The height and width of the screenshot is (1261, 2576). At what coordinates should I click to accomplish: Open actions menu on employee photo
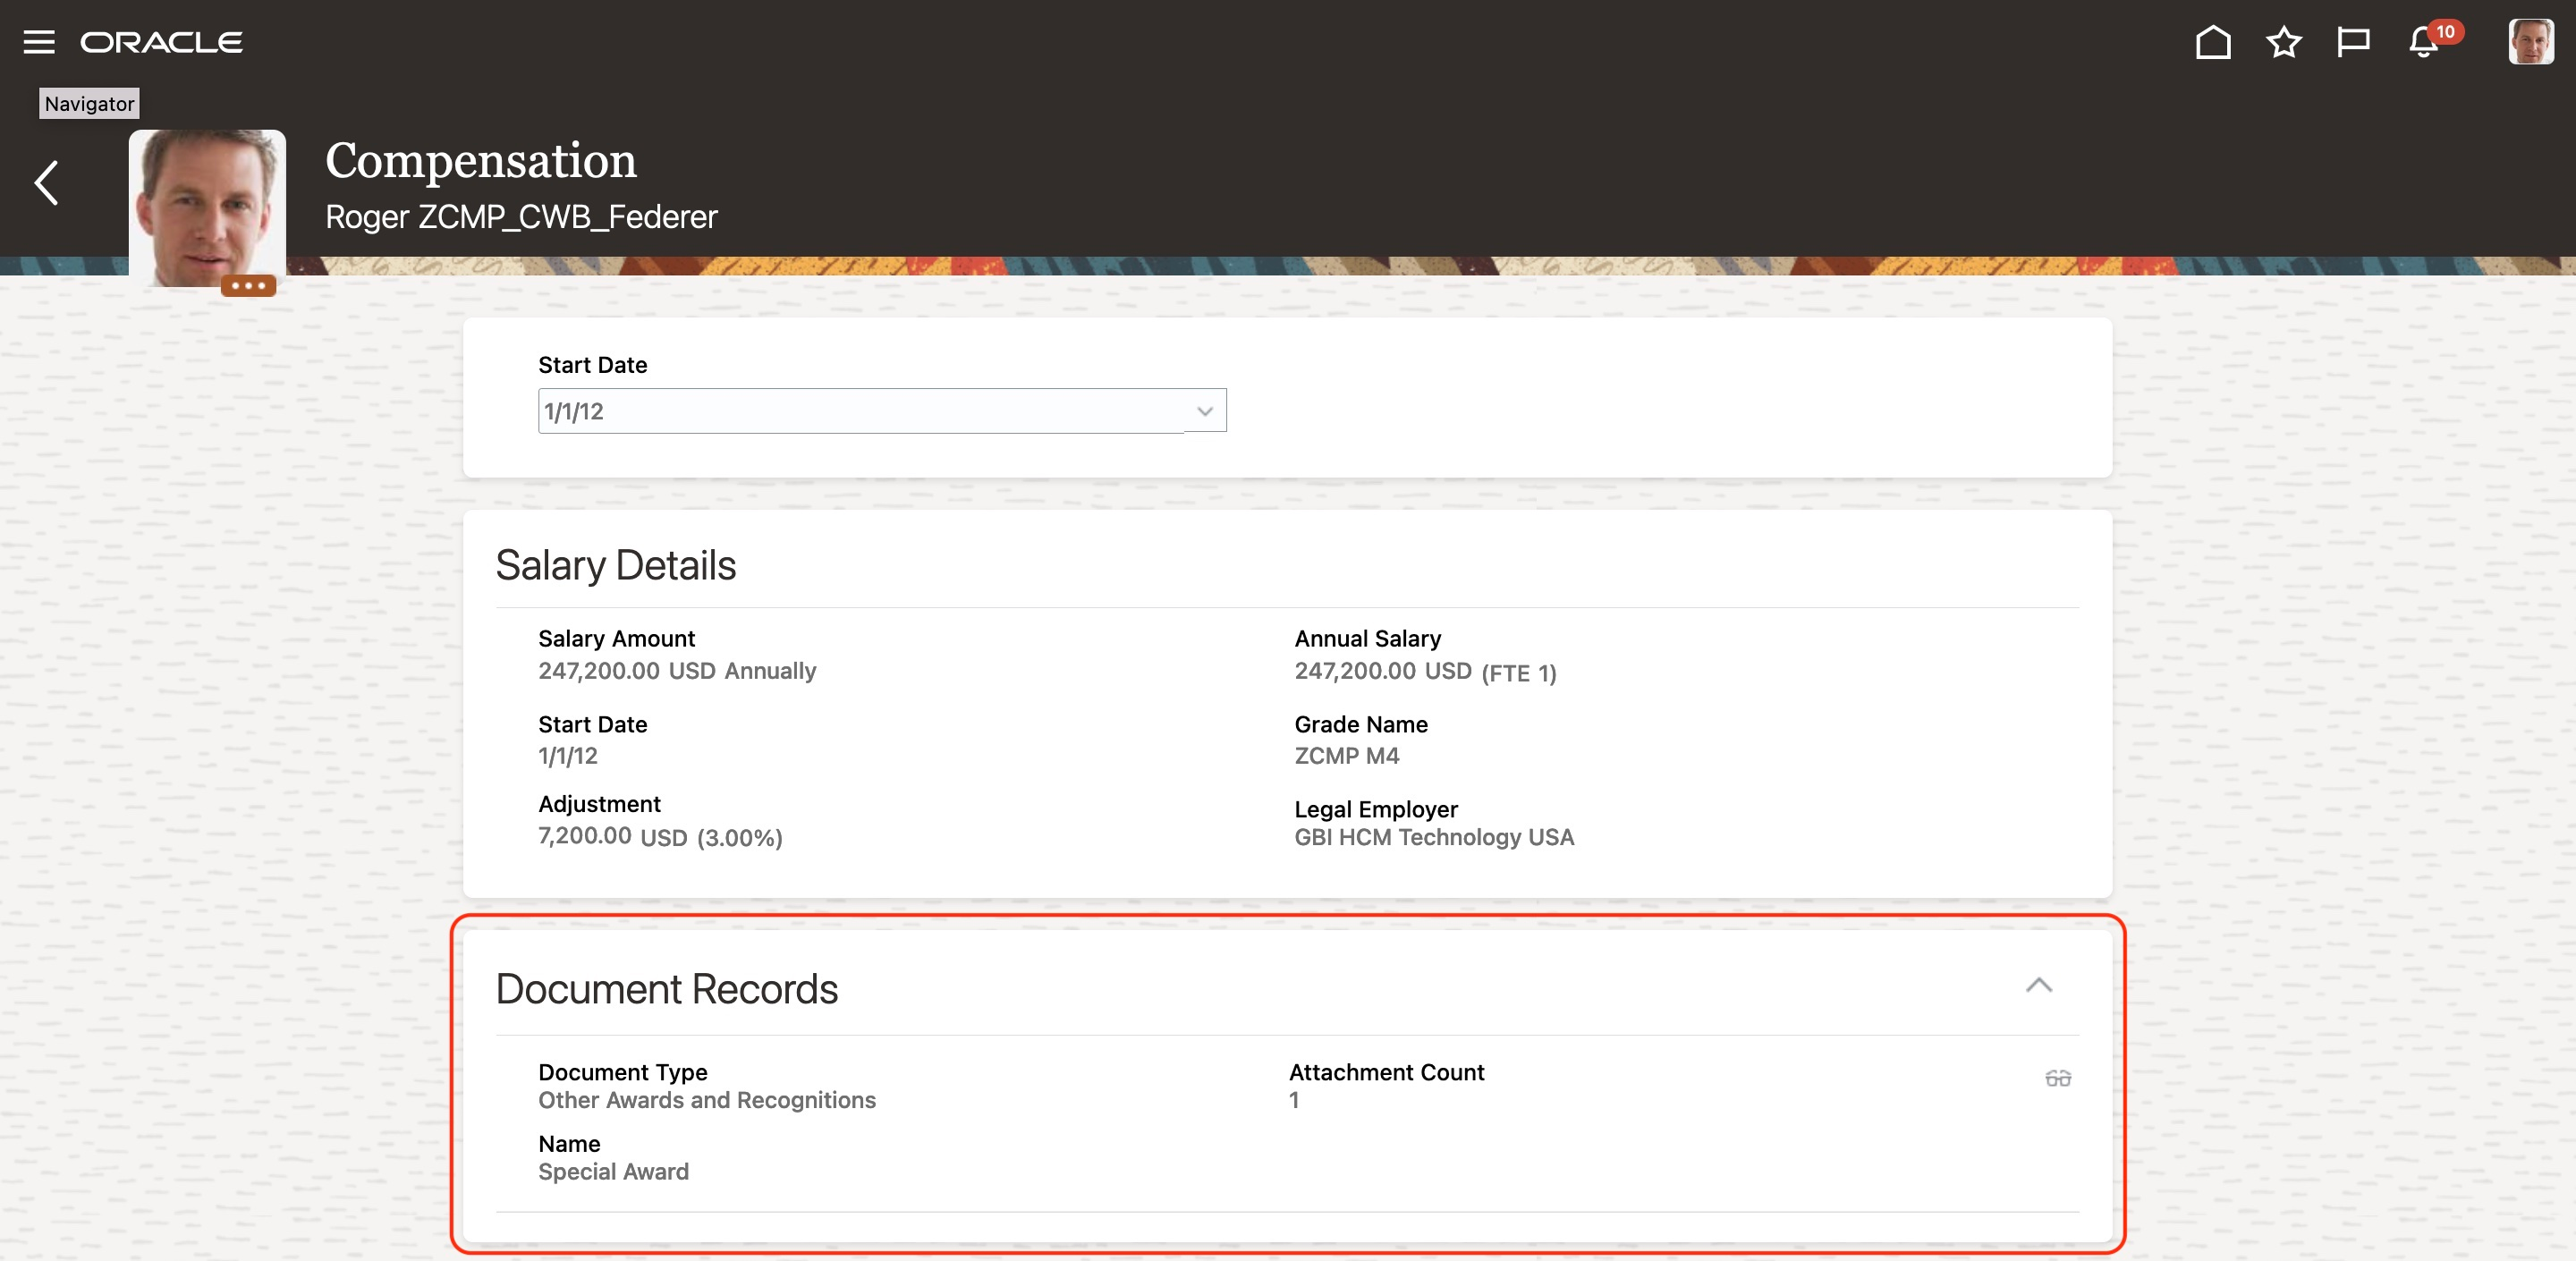248,286
